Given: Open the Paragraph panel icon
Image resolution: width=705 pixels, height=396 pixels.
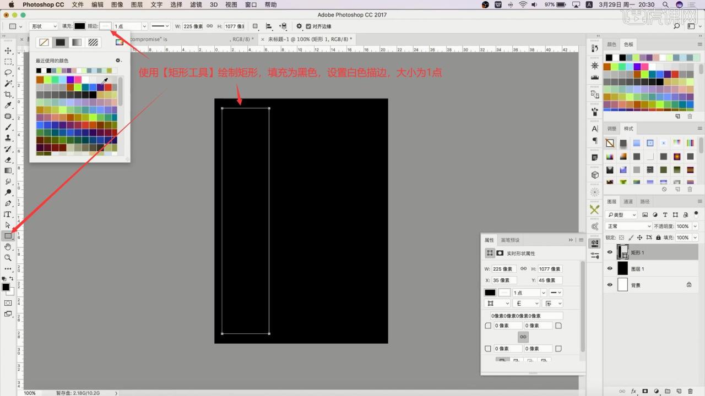Looking at the screenshot, I should coord(595,141).
